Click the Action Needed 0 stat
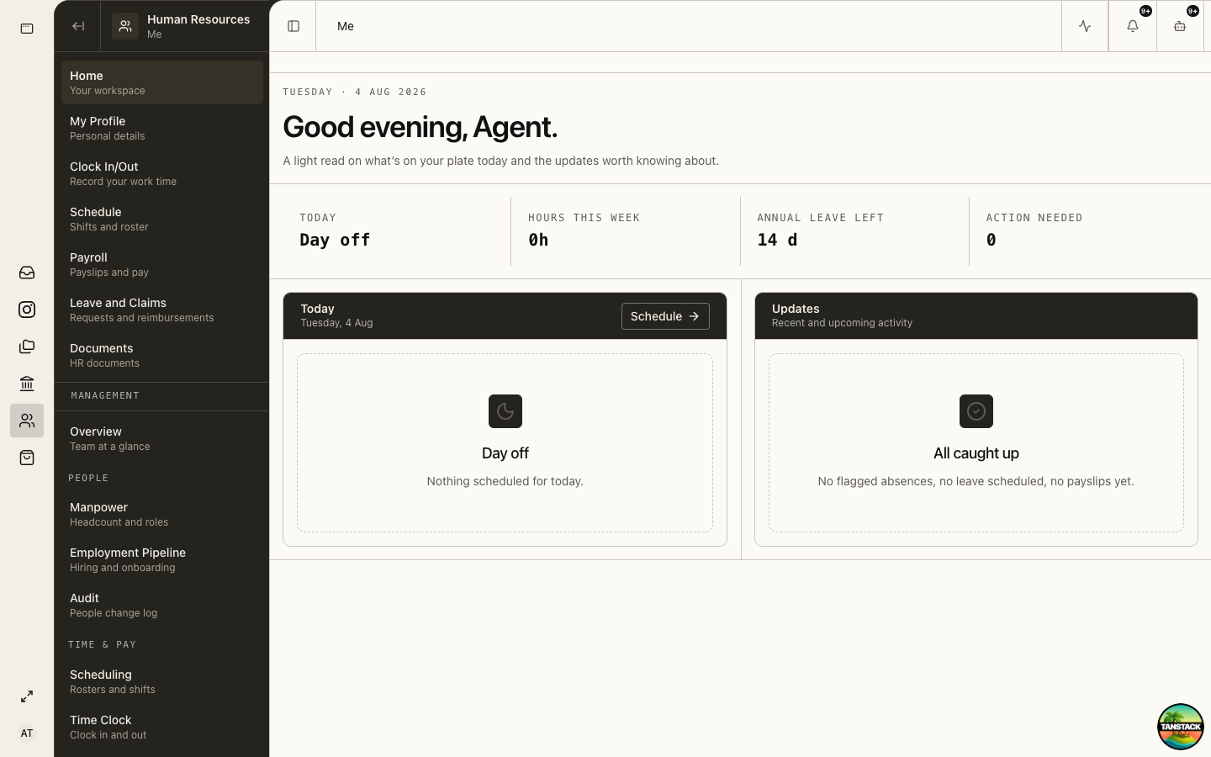 (x=1083, y=230)
